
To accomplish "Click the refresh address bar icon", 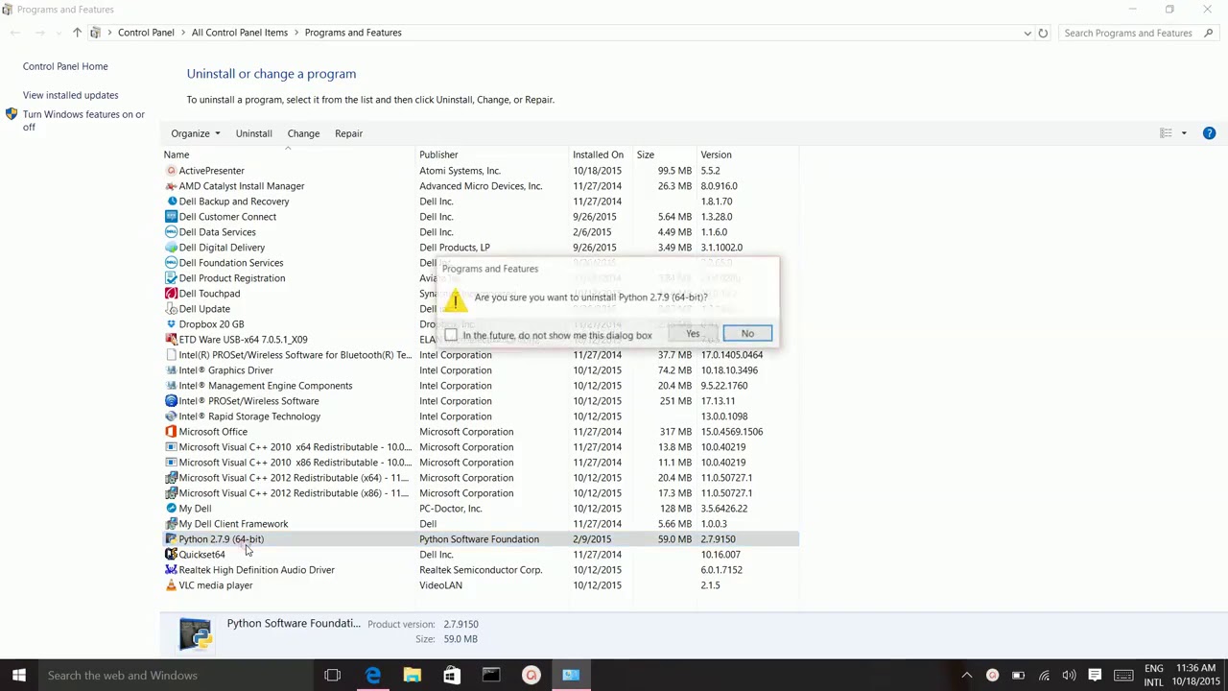I will (1043, 33).
